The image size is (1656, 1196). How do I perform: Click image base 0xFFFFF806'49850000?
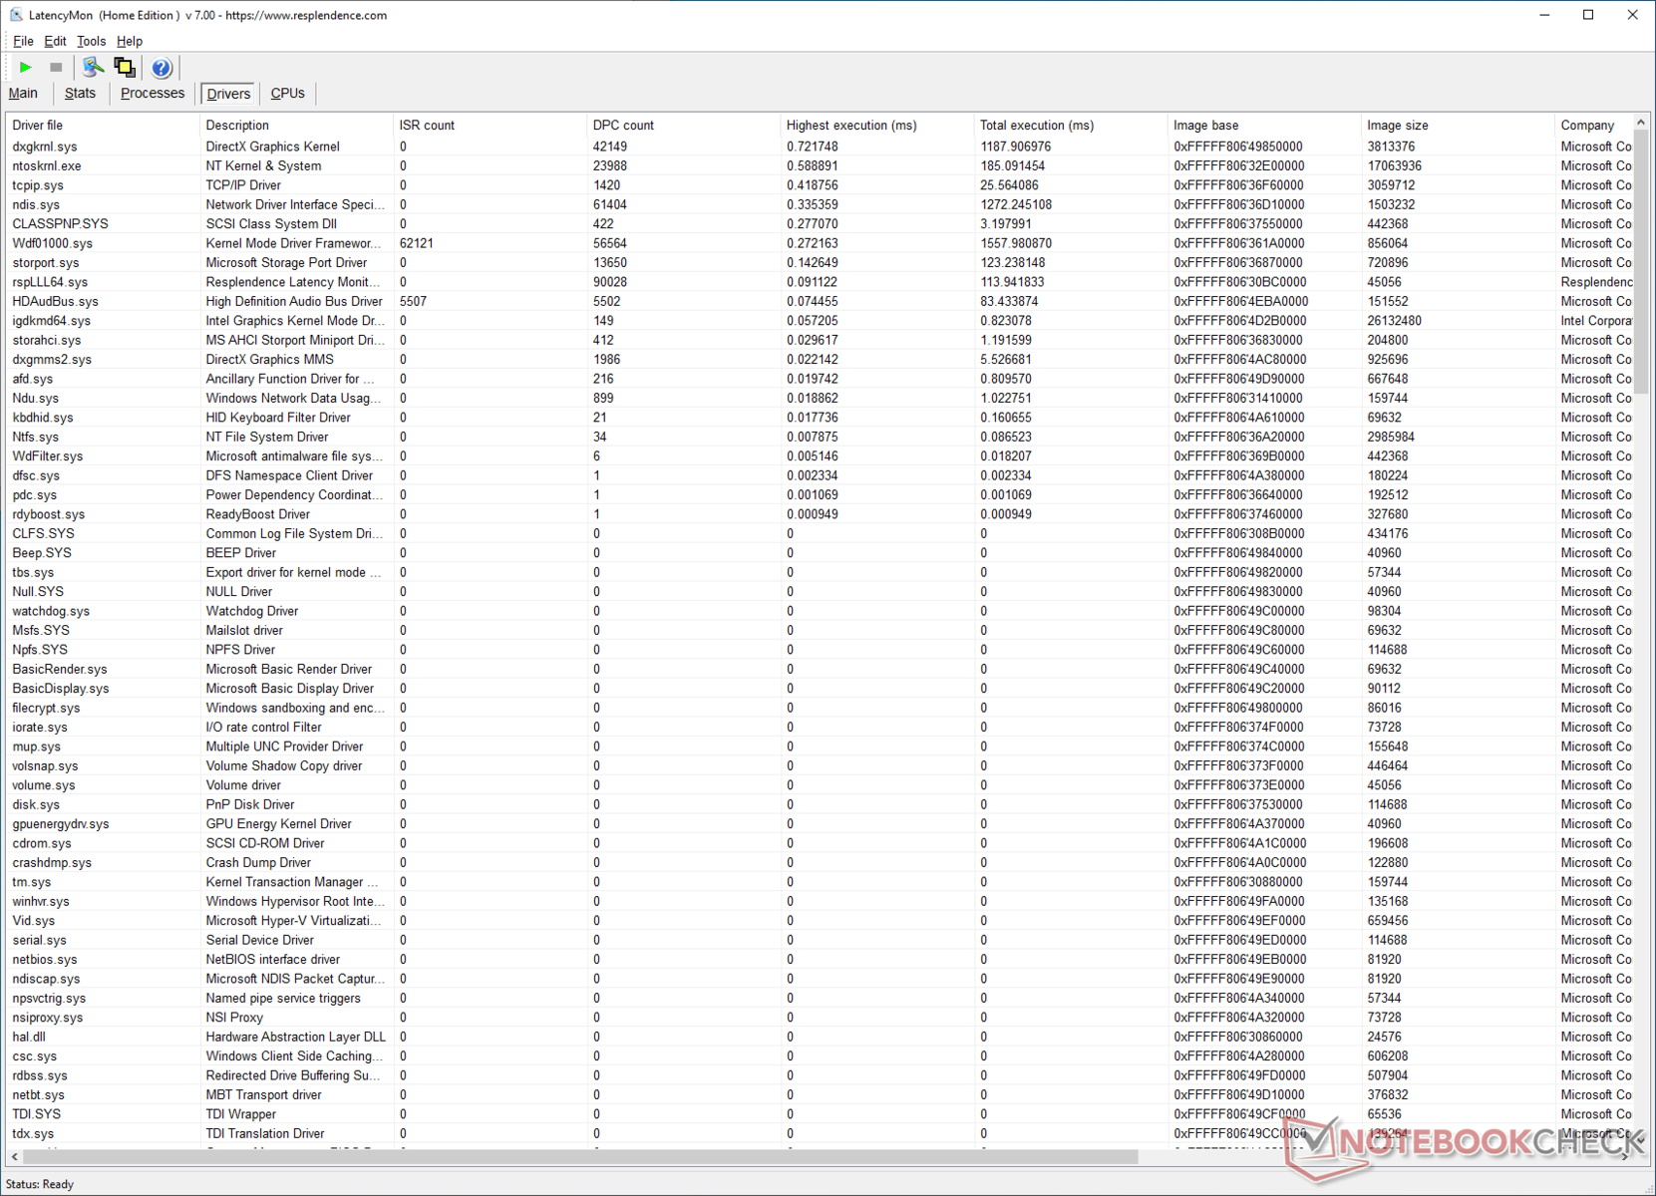tap(1238, 147)
